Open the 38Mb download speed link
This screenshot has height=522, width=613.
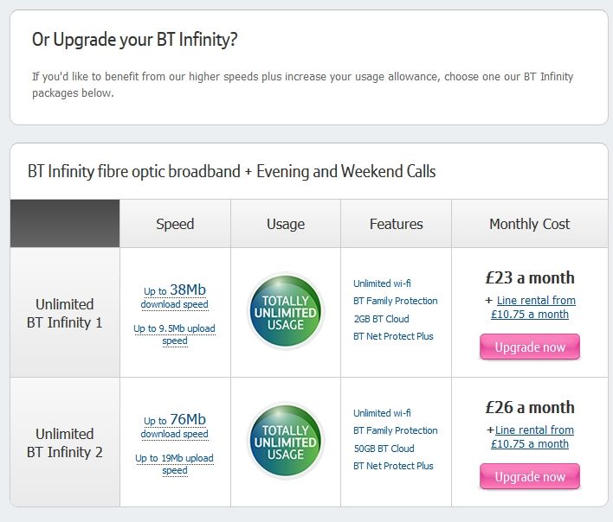tap(174, 296)
